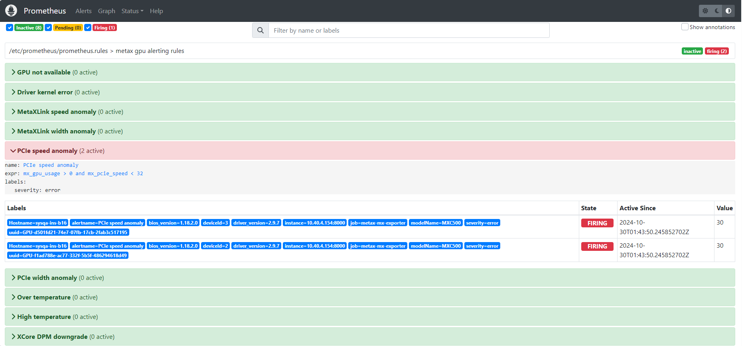The width and height of the screenshot is (742, 346).
Task: Click the mx_gpu_usage expression link
Action: [x=41, y=174]
